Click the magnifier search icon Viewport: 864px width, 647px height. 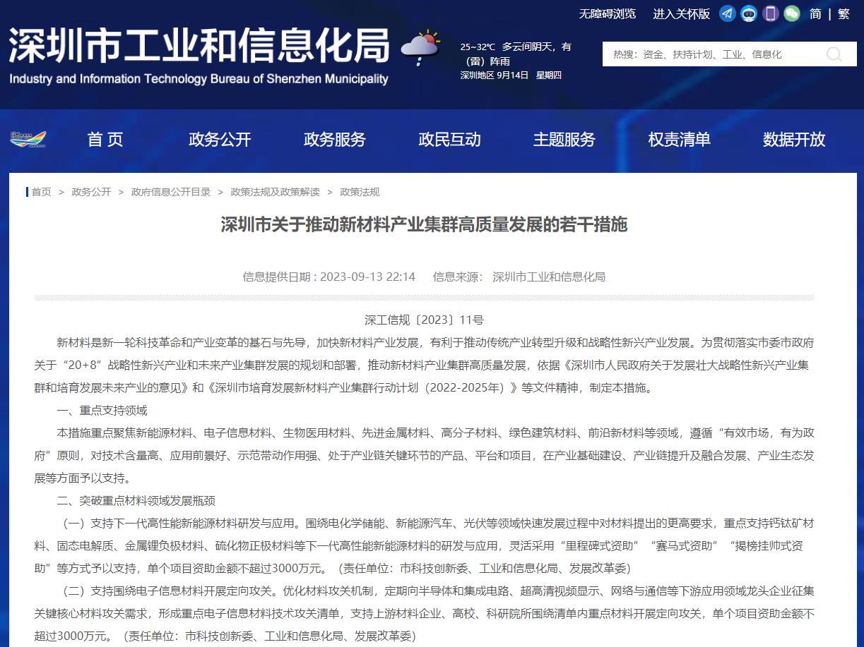coord(834,54)
